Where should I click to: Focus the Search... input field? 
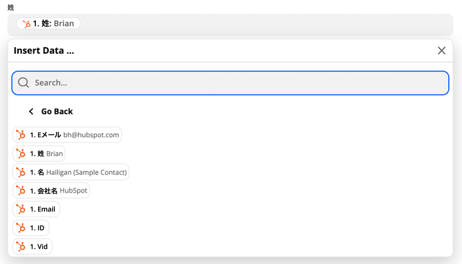tap(230, 83)
